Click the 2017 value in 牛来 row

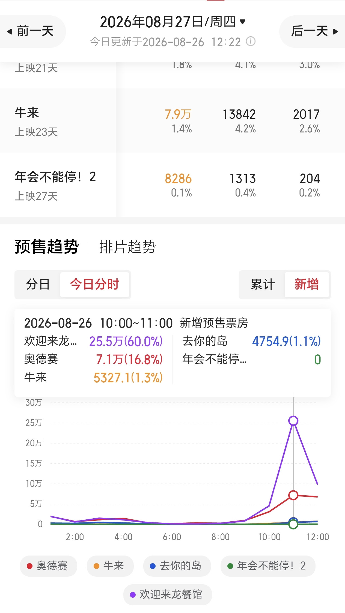306,114
